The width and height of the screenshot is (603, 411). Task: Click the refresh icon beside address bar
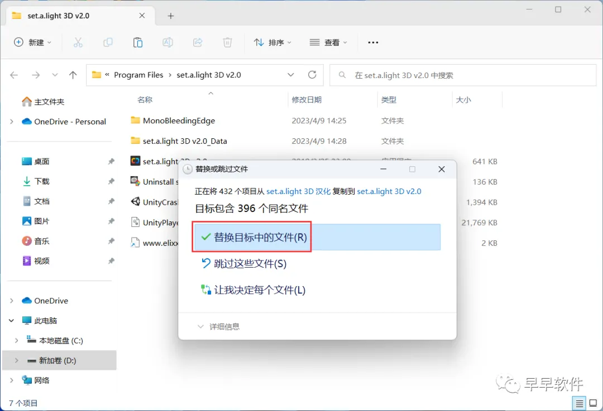click(312, 75)
